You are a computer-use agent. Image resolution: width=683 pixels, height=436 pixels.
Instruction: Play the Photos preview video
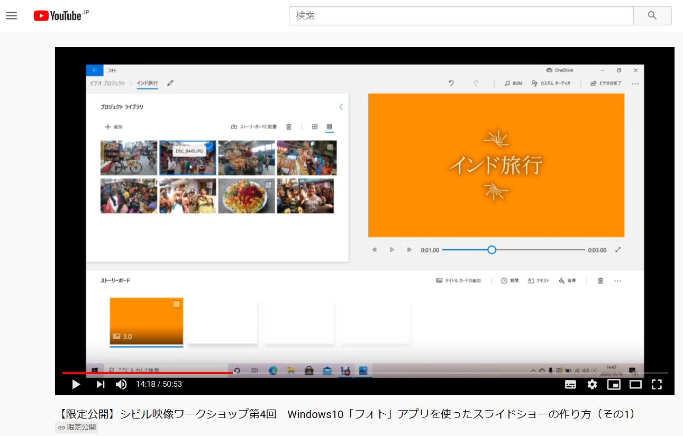click(392, 250)
